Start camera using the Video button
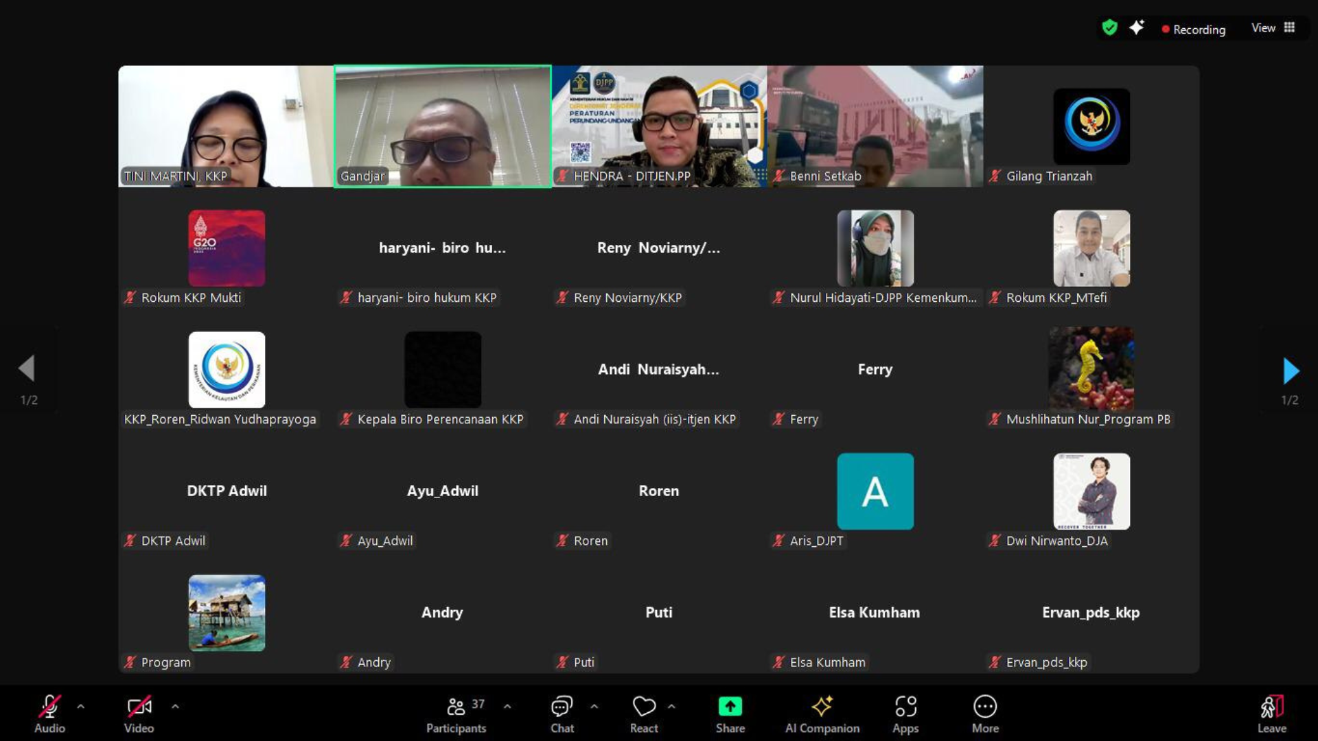Image resolution: width=1318 pixels, height=741 pixels. pos(139,714)
